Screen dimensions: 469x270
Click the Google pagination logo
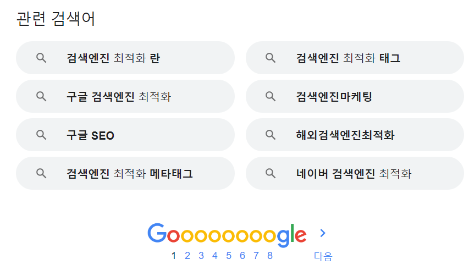click(227, 234)
